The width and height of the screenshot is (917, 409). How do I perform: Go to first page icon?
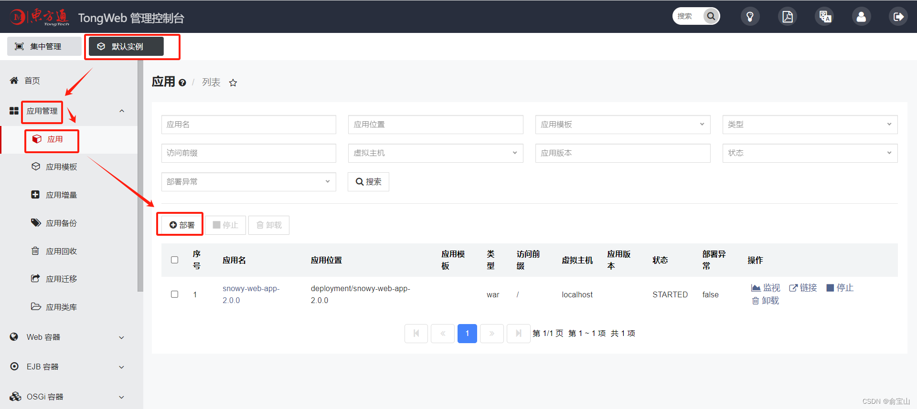416,333
